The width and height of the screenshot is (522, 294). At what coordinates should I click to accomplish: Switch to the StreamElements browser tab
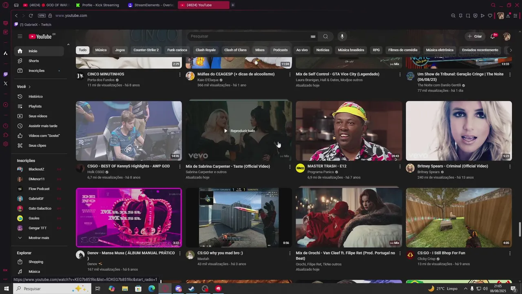[151, 5]
